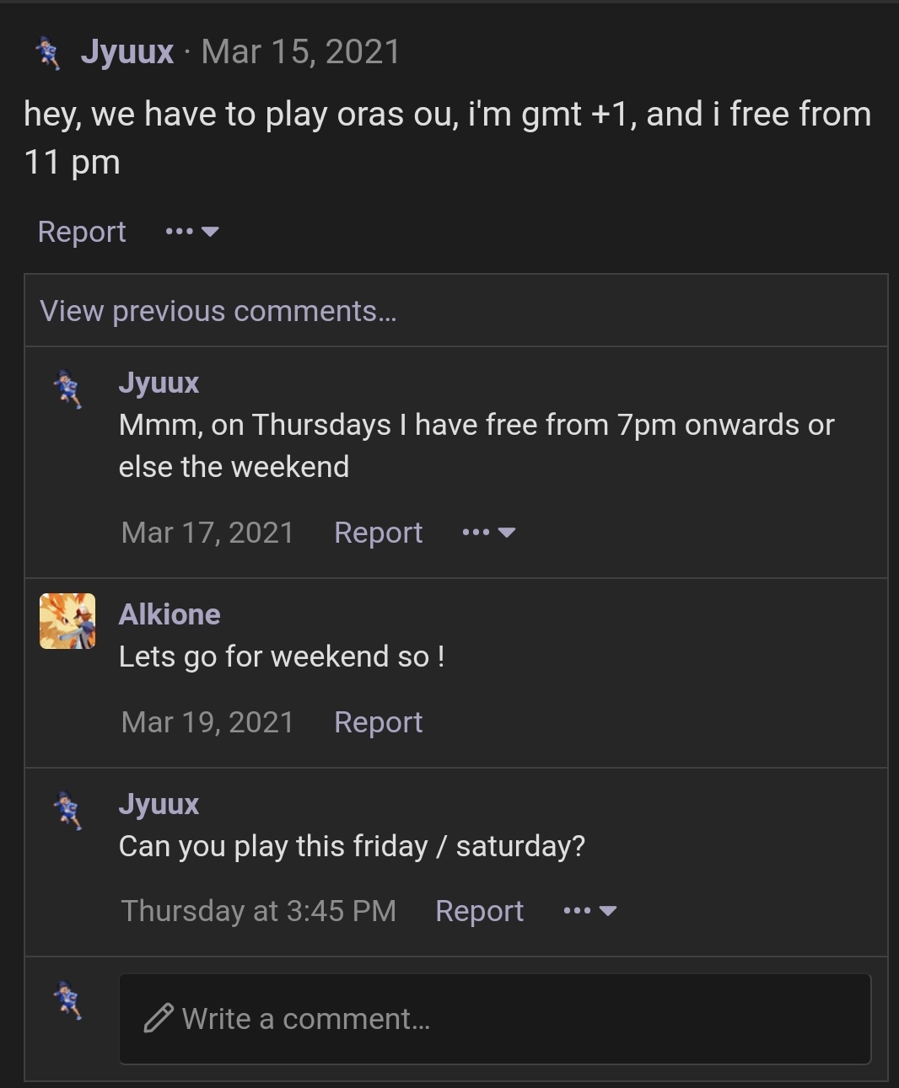The image size is (899, 1088).
Task: Expand options menu on Mar 17 comment
Action: coord(489,533)
